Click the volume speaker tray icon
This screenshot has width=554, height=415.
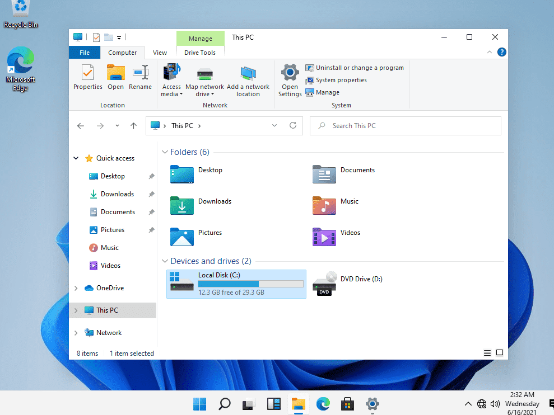[495, 404]
